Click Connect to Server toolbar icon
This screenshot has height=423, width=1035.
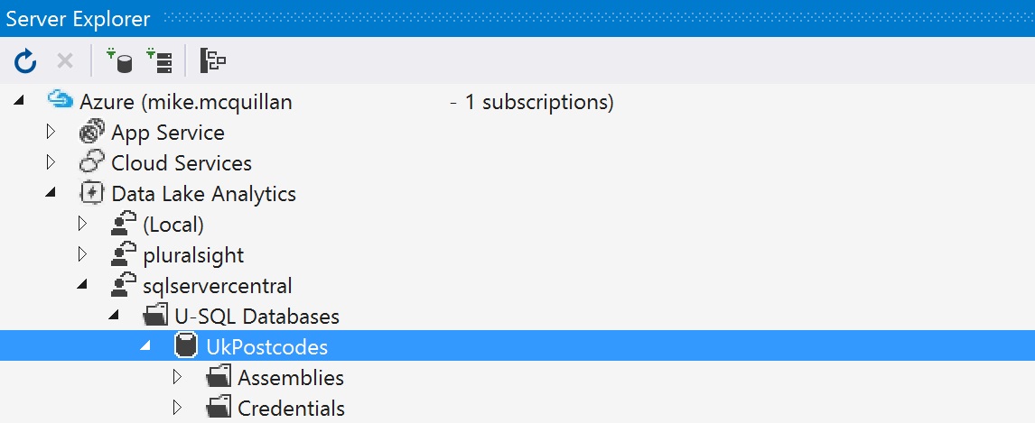[x=160, y=61]
